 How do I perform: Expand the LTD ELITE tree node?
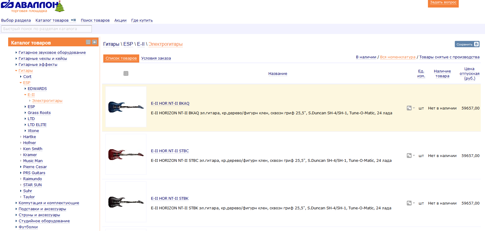click(25, 125)
